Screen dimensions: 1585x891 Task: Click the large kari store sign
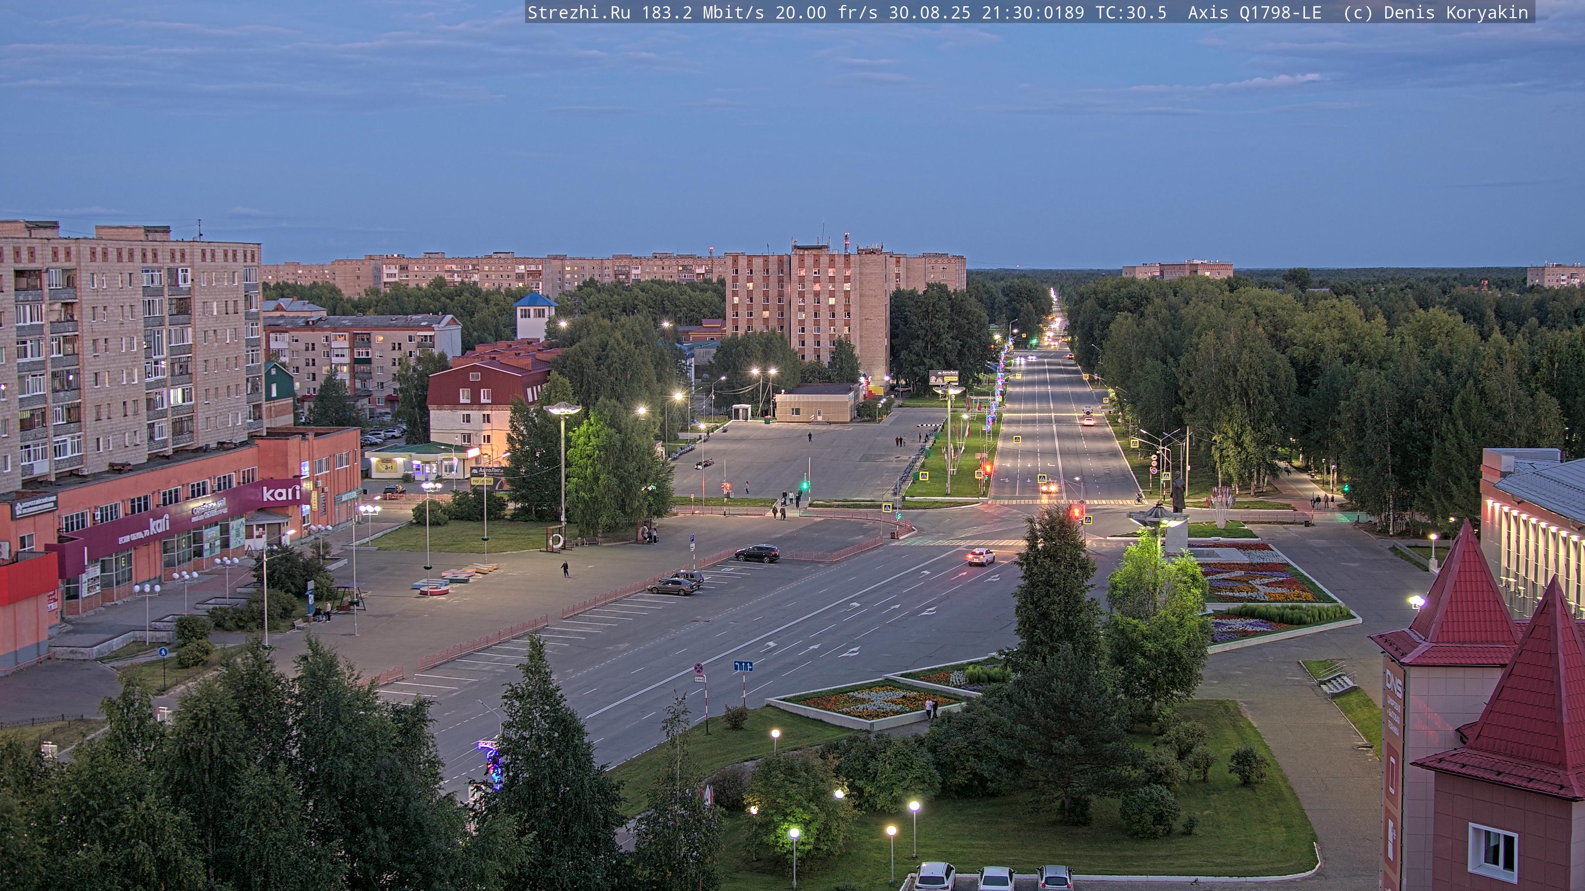tap(281, 493)
